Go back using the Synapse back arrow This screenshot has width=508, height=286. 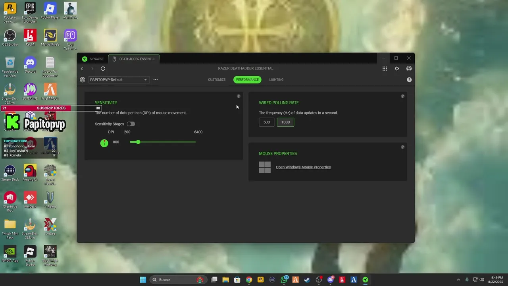tap(82, 69)
